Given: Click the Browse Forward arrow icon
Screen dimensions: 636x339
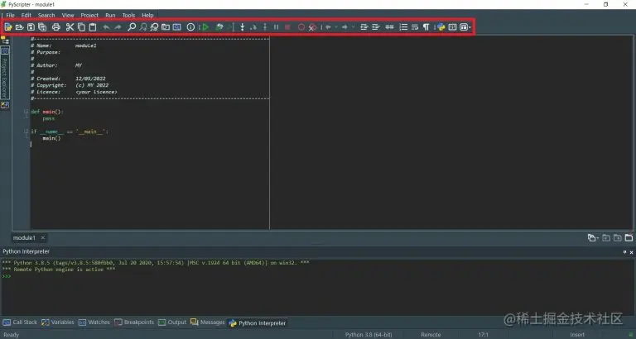Looking at the screenshot, I should [344, 27].
